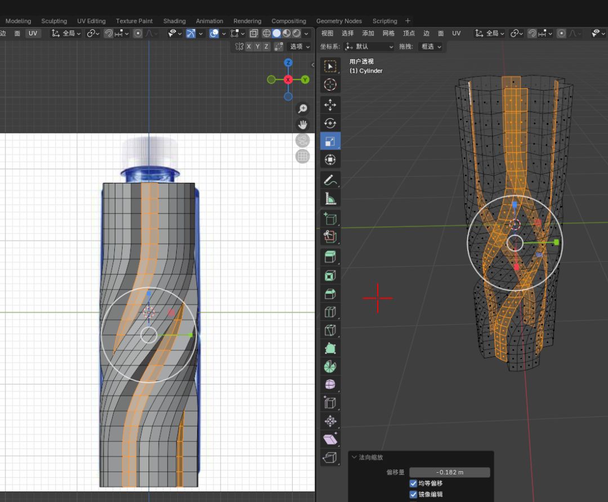Toggle the 均等偏移 checkbox

pos(413,483)
